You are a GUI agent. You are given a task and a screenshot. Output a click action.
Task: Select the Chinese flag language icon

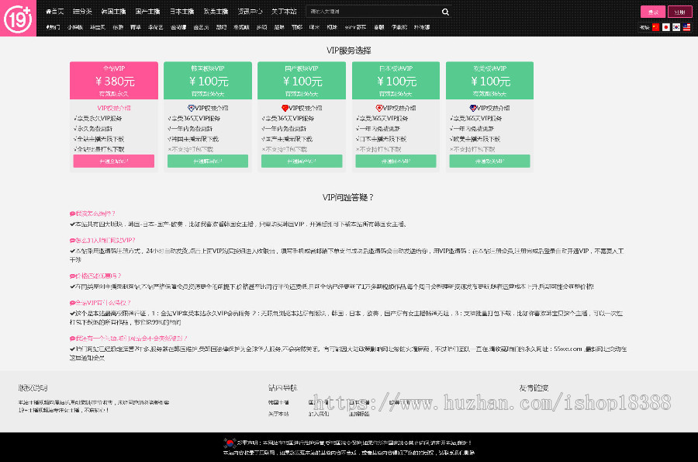click(x=655, y=27)
